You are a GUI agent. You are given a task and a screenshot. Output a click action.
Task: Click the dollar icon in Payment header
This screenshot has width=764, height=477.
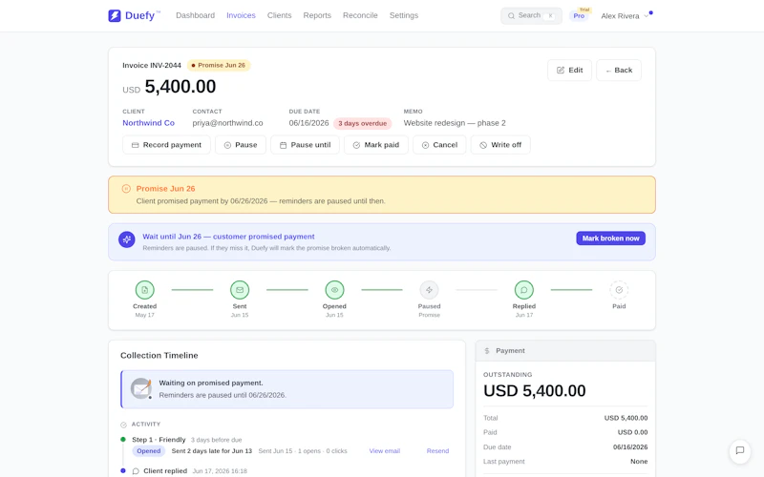pos(487,351)
